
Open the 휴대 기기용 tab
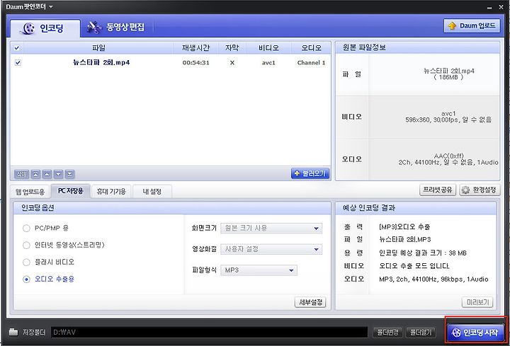(x=111, y=192)
